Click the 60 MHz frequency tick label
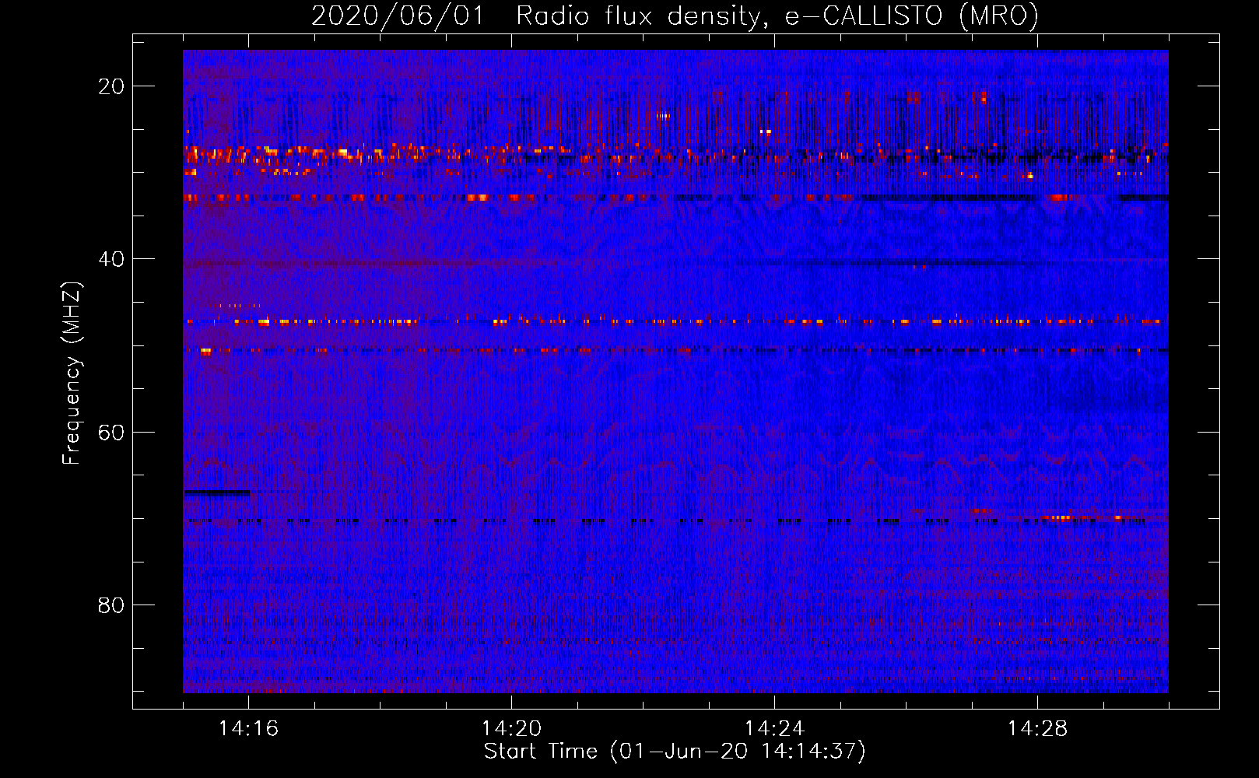The height and width of the screenshot is (778, 1259). point(111,432)
